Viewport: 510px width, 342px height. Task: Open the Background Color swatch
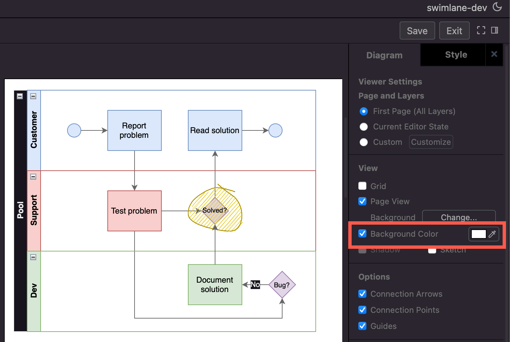pos(478,234)
